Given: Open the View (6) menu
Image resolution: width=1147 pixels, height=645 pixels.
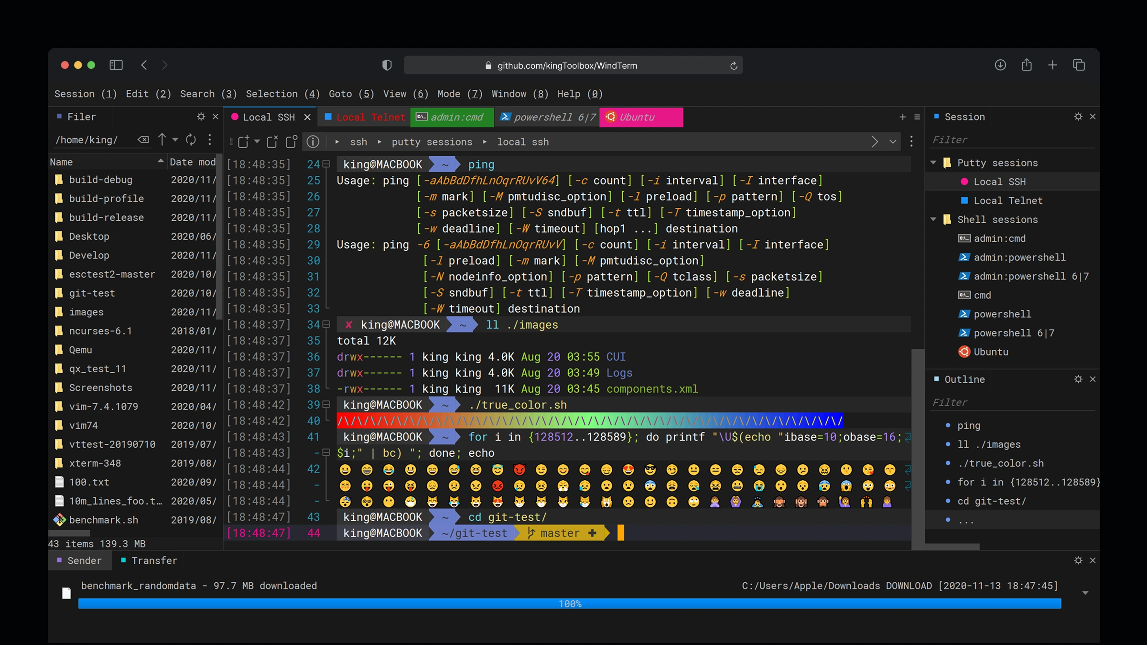Looking at the screenshot, I should [x=406, y=94].
